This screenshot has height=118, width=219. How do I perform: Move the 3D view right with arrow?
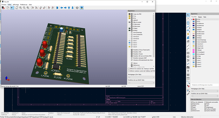(65, 8)
